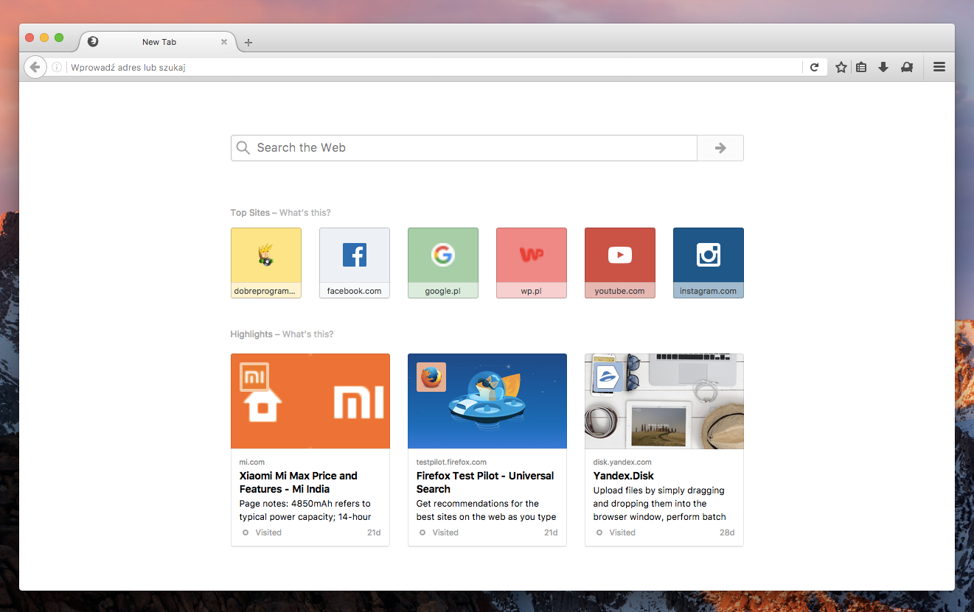Show bookmarks list icon
Image resolution: width=974 pixels, height=612 pixels.
tap(861, 67)
